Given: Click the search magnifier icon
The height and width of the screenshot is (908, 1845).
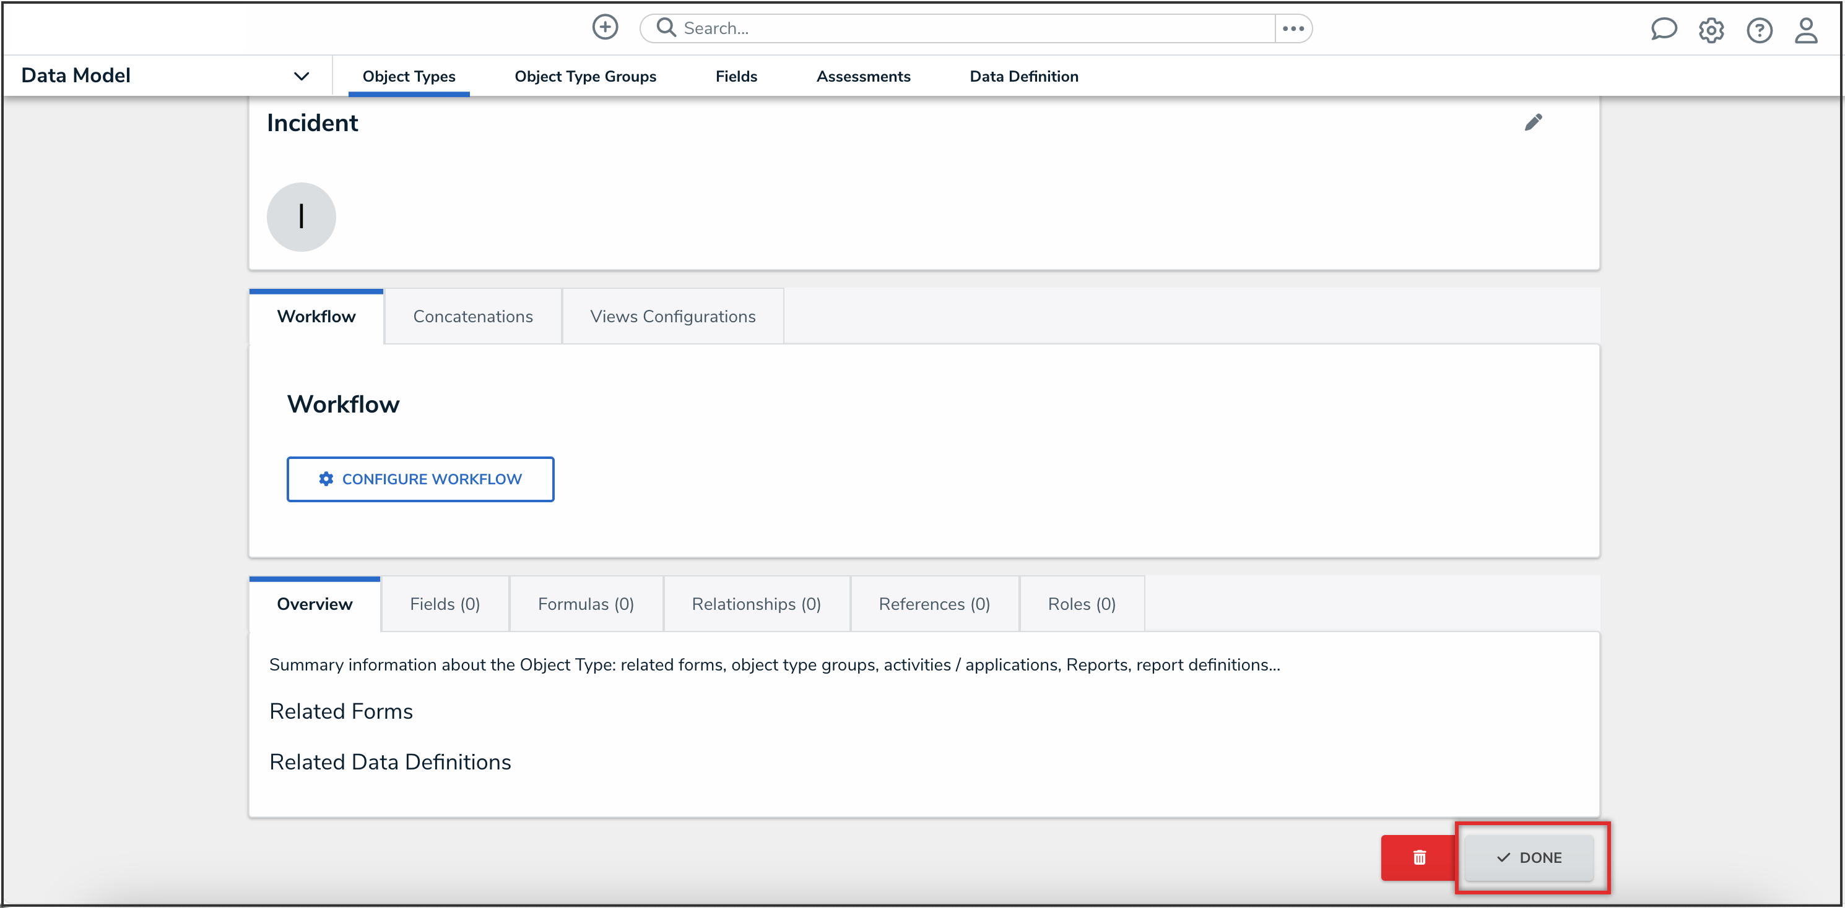Looking at the screenshot, I should 666,28.
